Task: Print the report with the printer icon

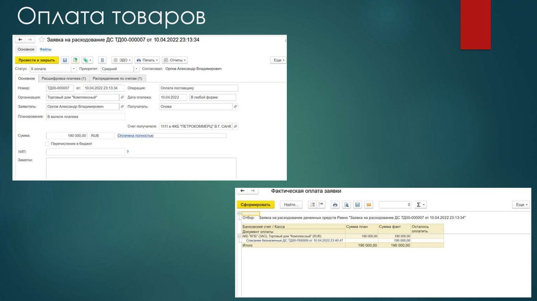Action: pyautogui.click(x=335, y=205)
